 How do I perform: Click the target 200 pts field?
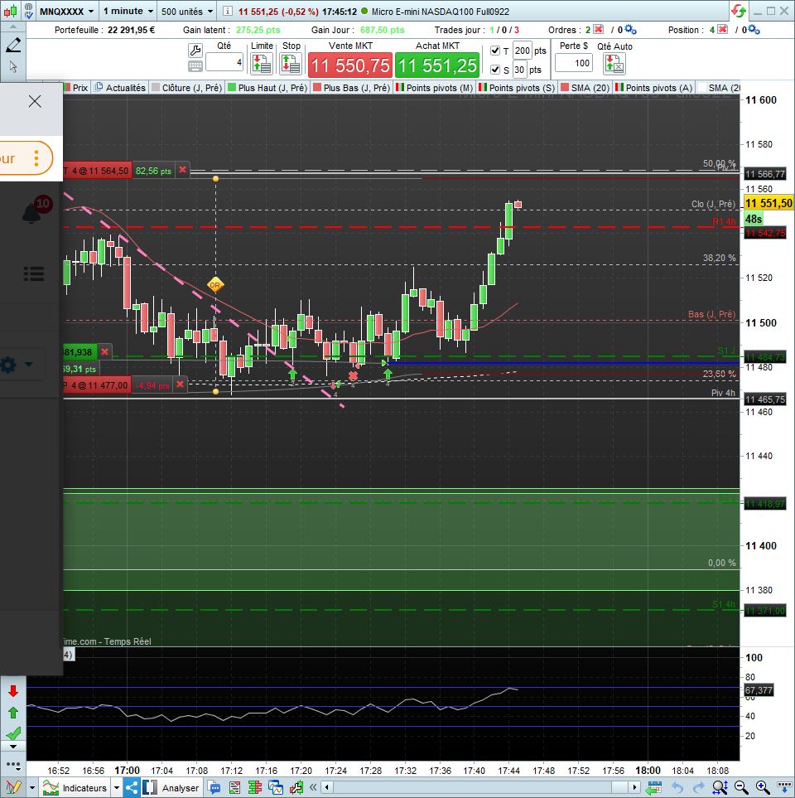[522, 51]
